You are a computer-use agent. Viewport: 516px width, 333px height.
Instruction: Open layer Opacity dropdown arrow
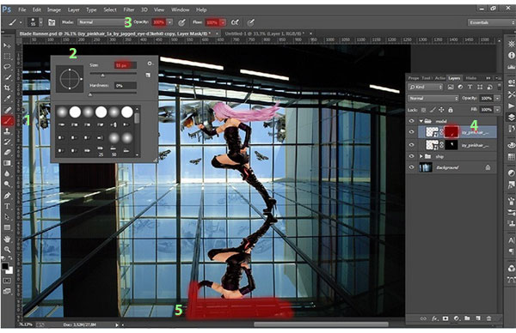(498, 98)
